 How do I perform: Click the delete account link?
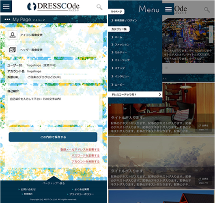pyautogui.click(x=86, y=162)
